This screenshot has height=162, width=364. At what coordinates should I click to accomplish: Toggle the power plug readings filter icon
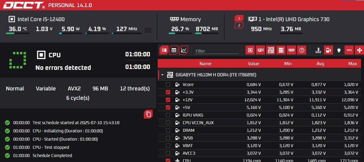[x=339, y=50]
